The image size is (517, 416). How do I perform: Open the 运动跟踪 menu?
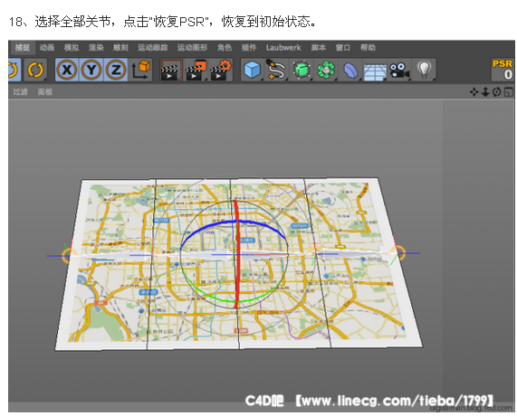click(153, 48)
